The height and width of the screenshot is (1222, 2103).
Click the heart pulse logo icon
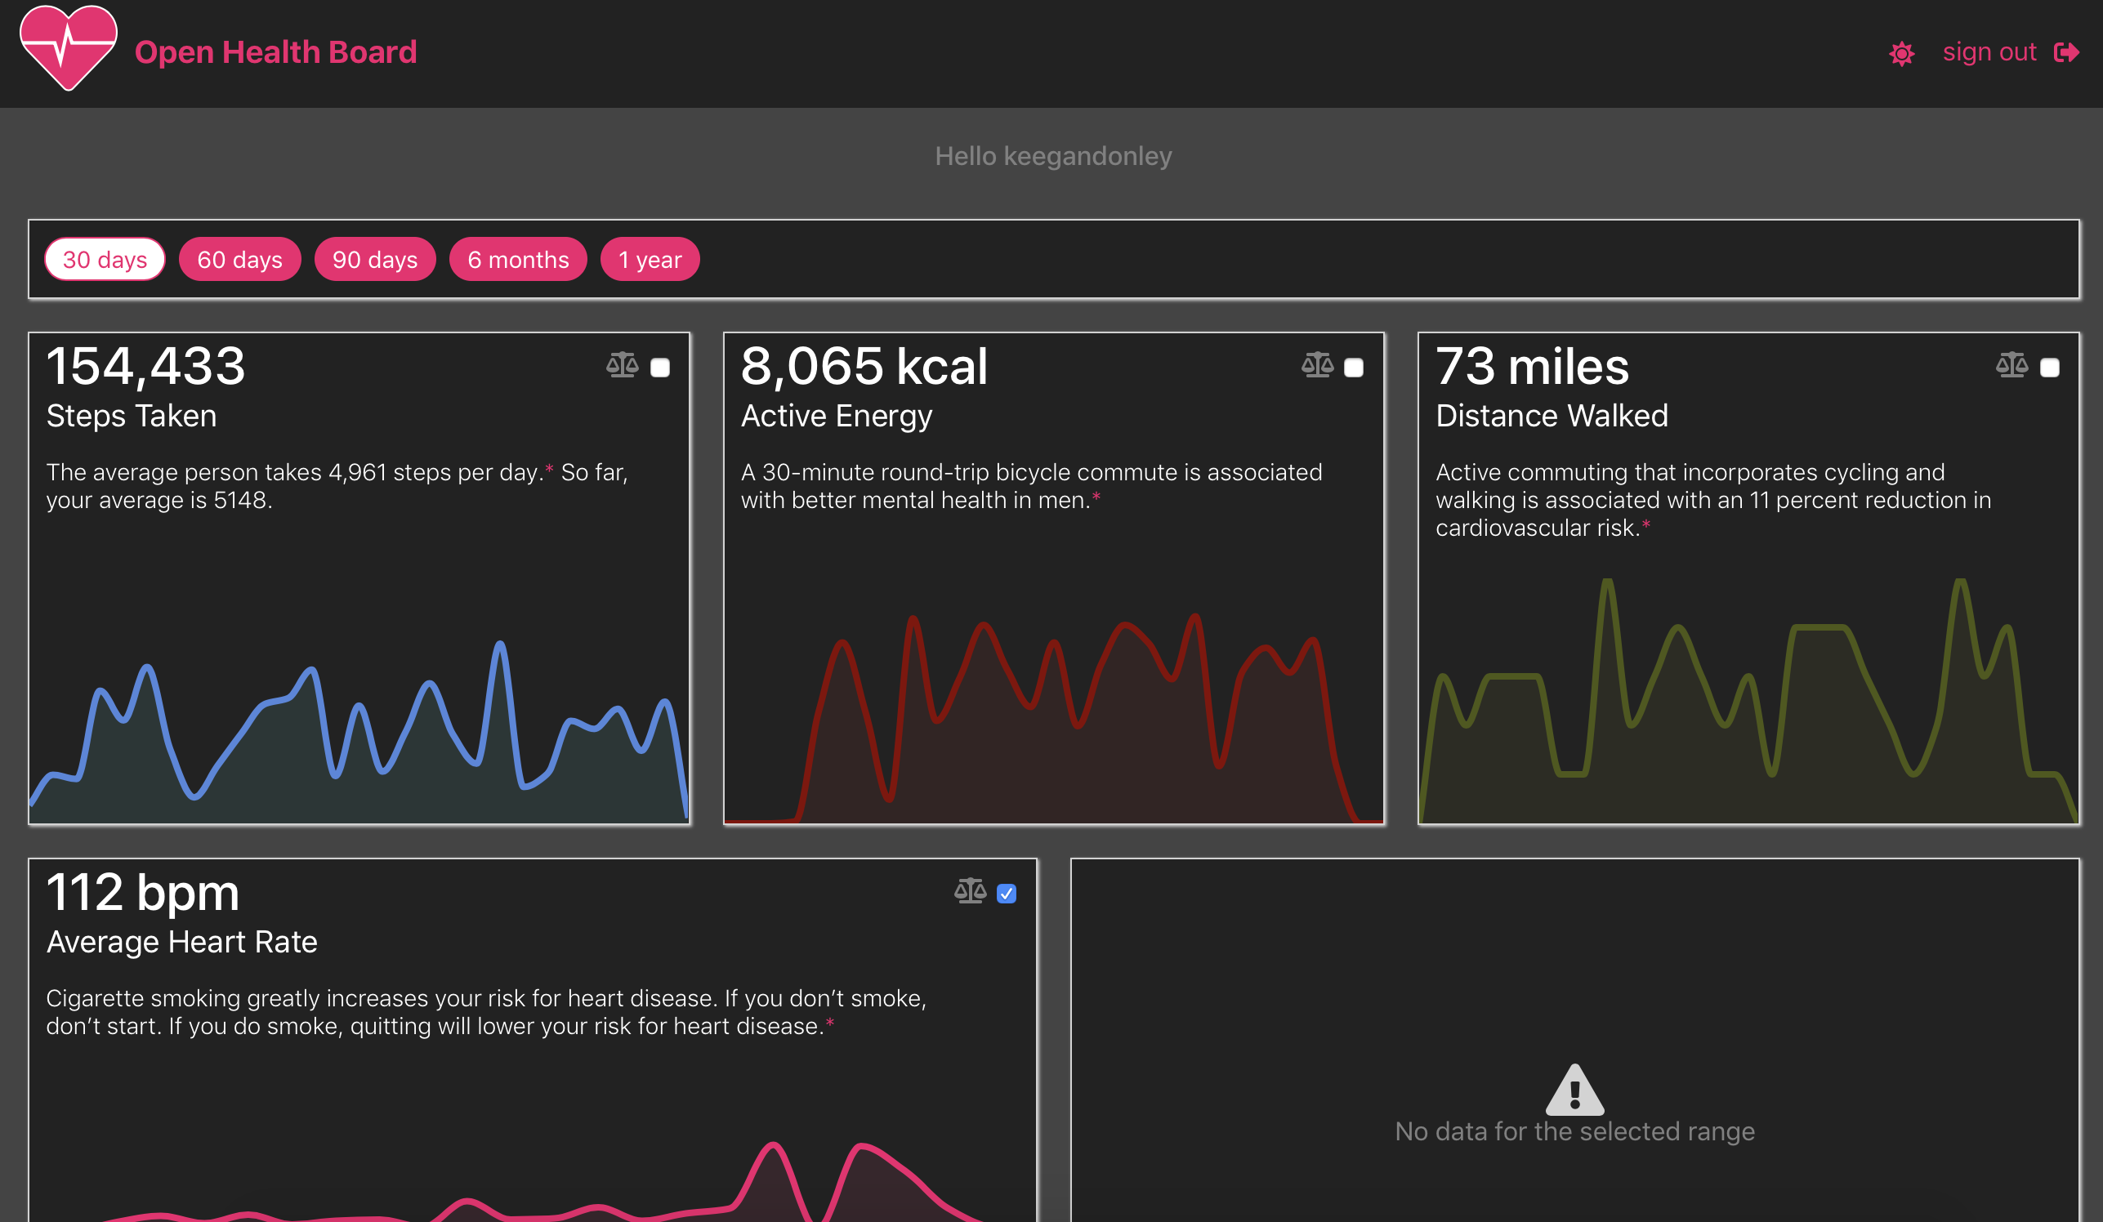pos(69,48)
